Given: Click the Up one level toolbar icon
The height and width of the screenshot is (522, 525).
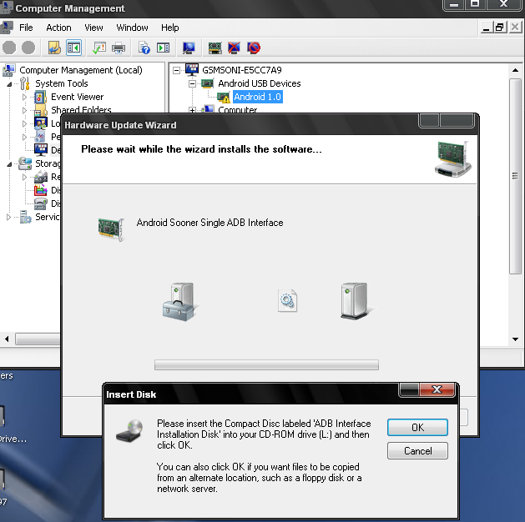Looking at the screenshot, I should tap(54, 48).
